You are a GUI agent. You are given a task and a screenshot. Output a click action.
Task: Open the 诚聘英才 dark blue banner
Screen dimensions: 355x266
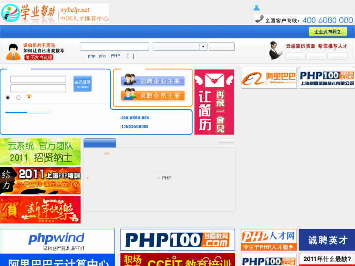(x=327, y=240)
